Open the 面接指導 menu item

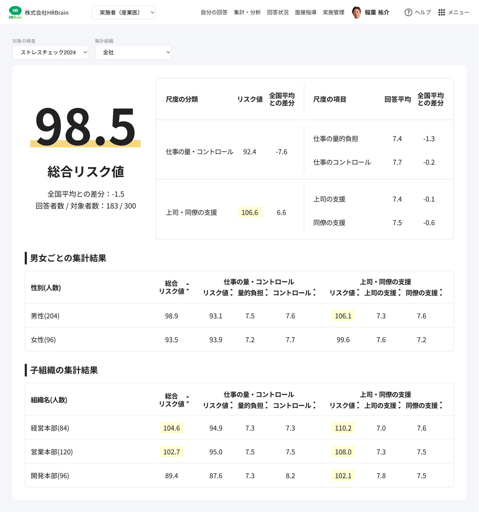(306, 13)
